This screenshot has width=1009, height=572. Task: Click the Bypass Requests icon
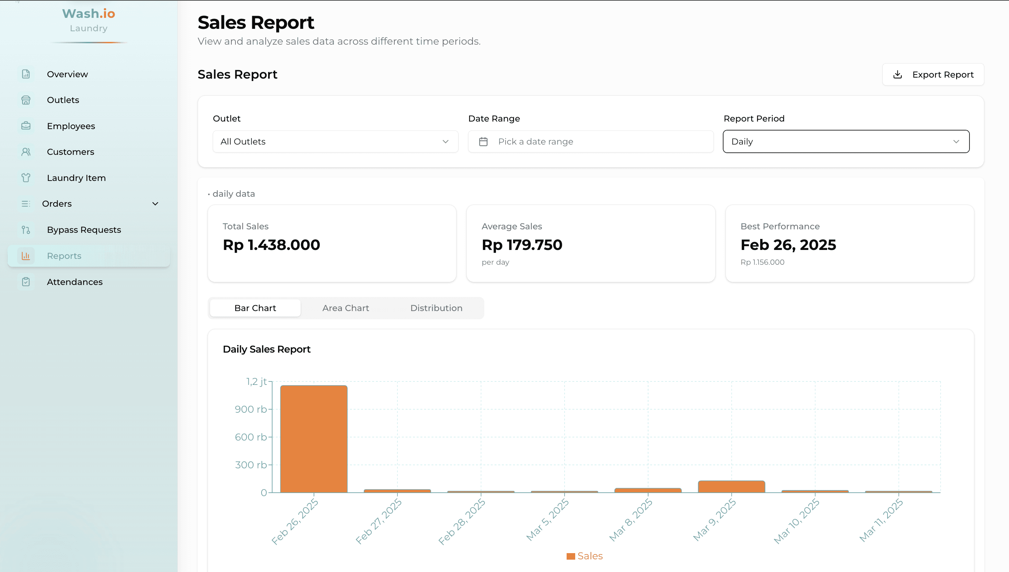(25, 230)
